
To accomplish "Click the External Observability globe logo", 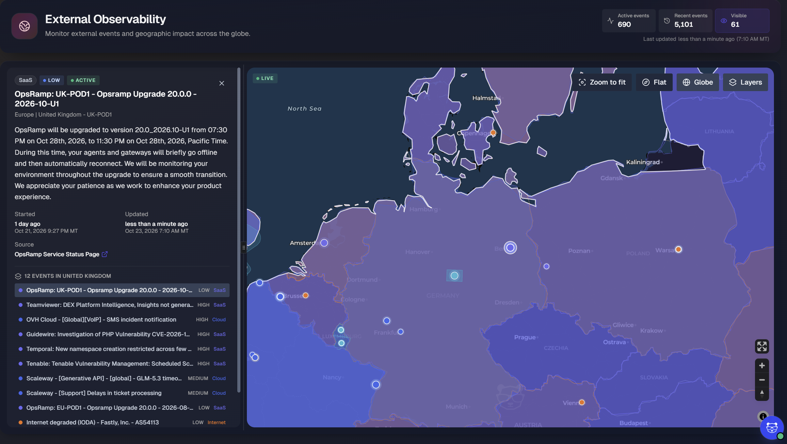I will click(x=24, y=26).
